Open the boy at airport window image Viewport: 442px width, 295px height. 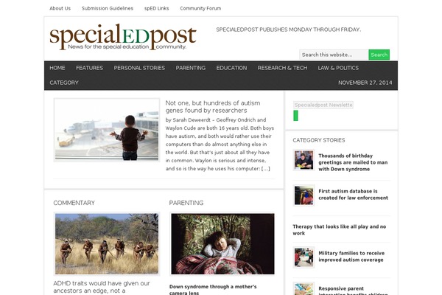pyautogui.click(x=107, y=130)
